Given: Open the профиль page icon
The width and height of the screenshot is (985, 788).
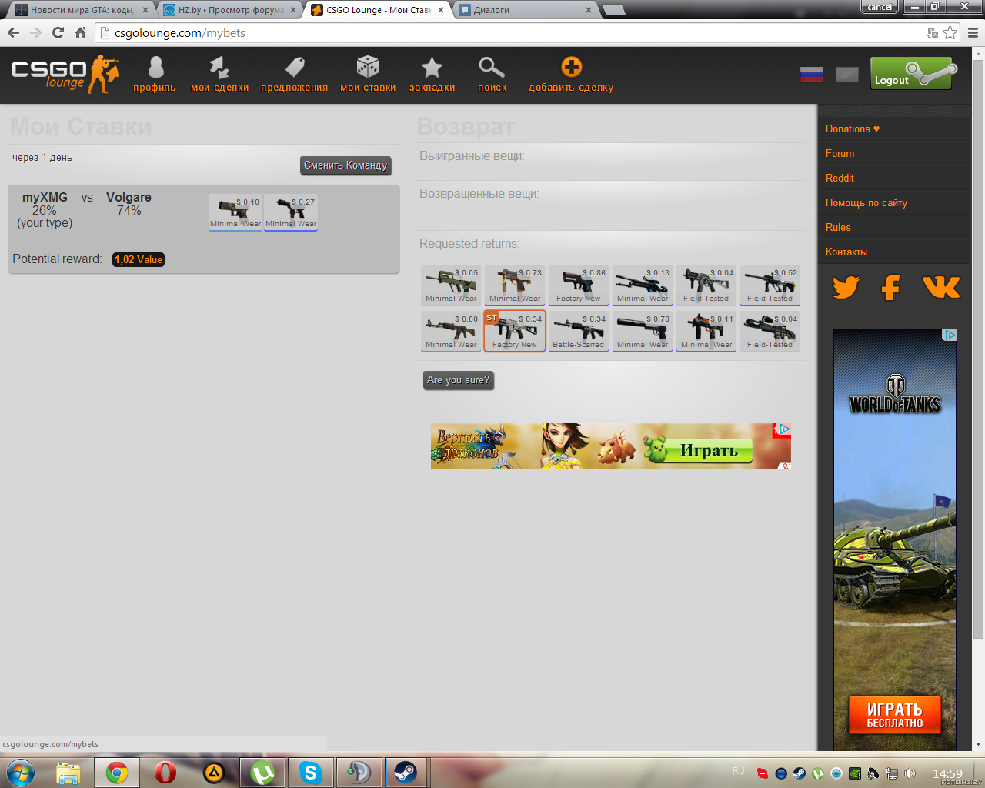Looking at the screenshot, I should (x=155, y=68).
